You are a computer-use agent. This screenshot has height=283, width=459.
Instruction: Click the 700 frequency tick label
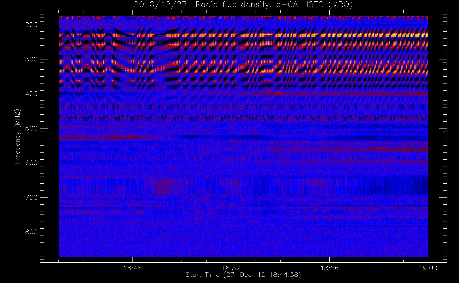pos(31,197)
